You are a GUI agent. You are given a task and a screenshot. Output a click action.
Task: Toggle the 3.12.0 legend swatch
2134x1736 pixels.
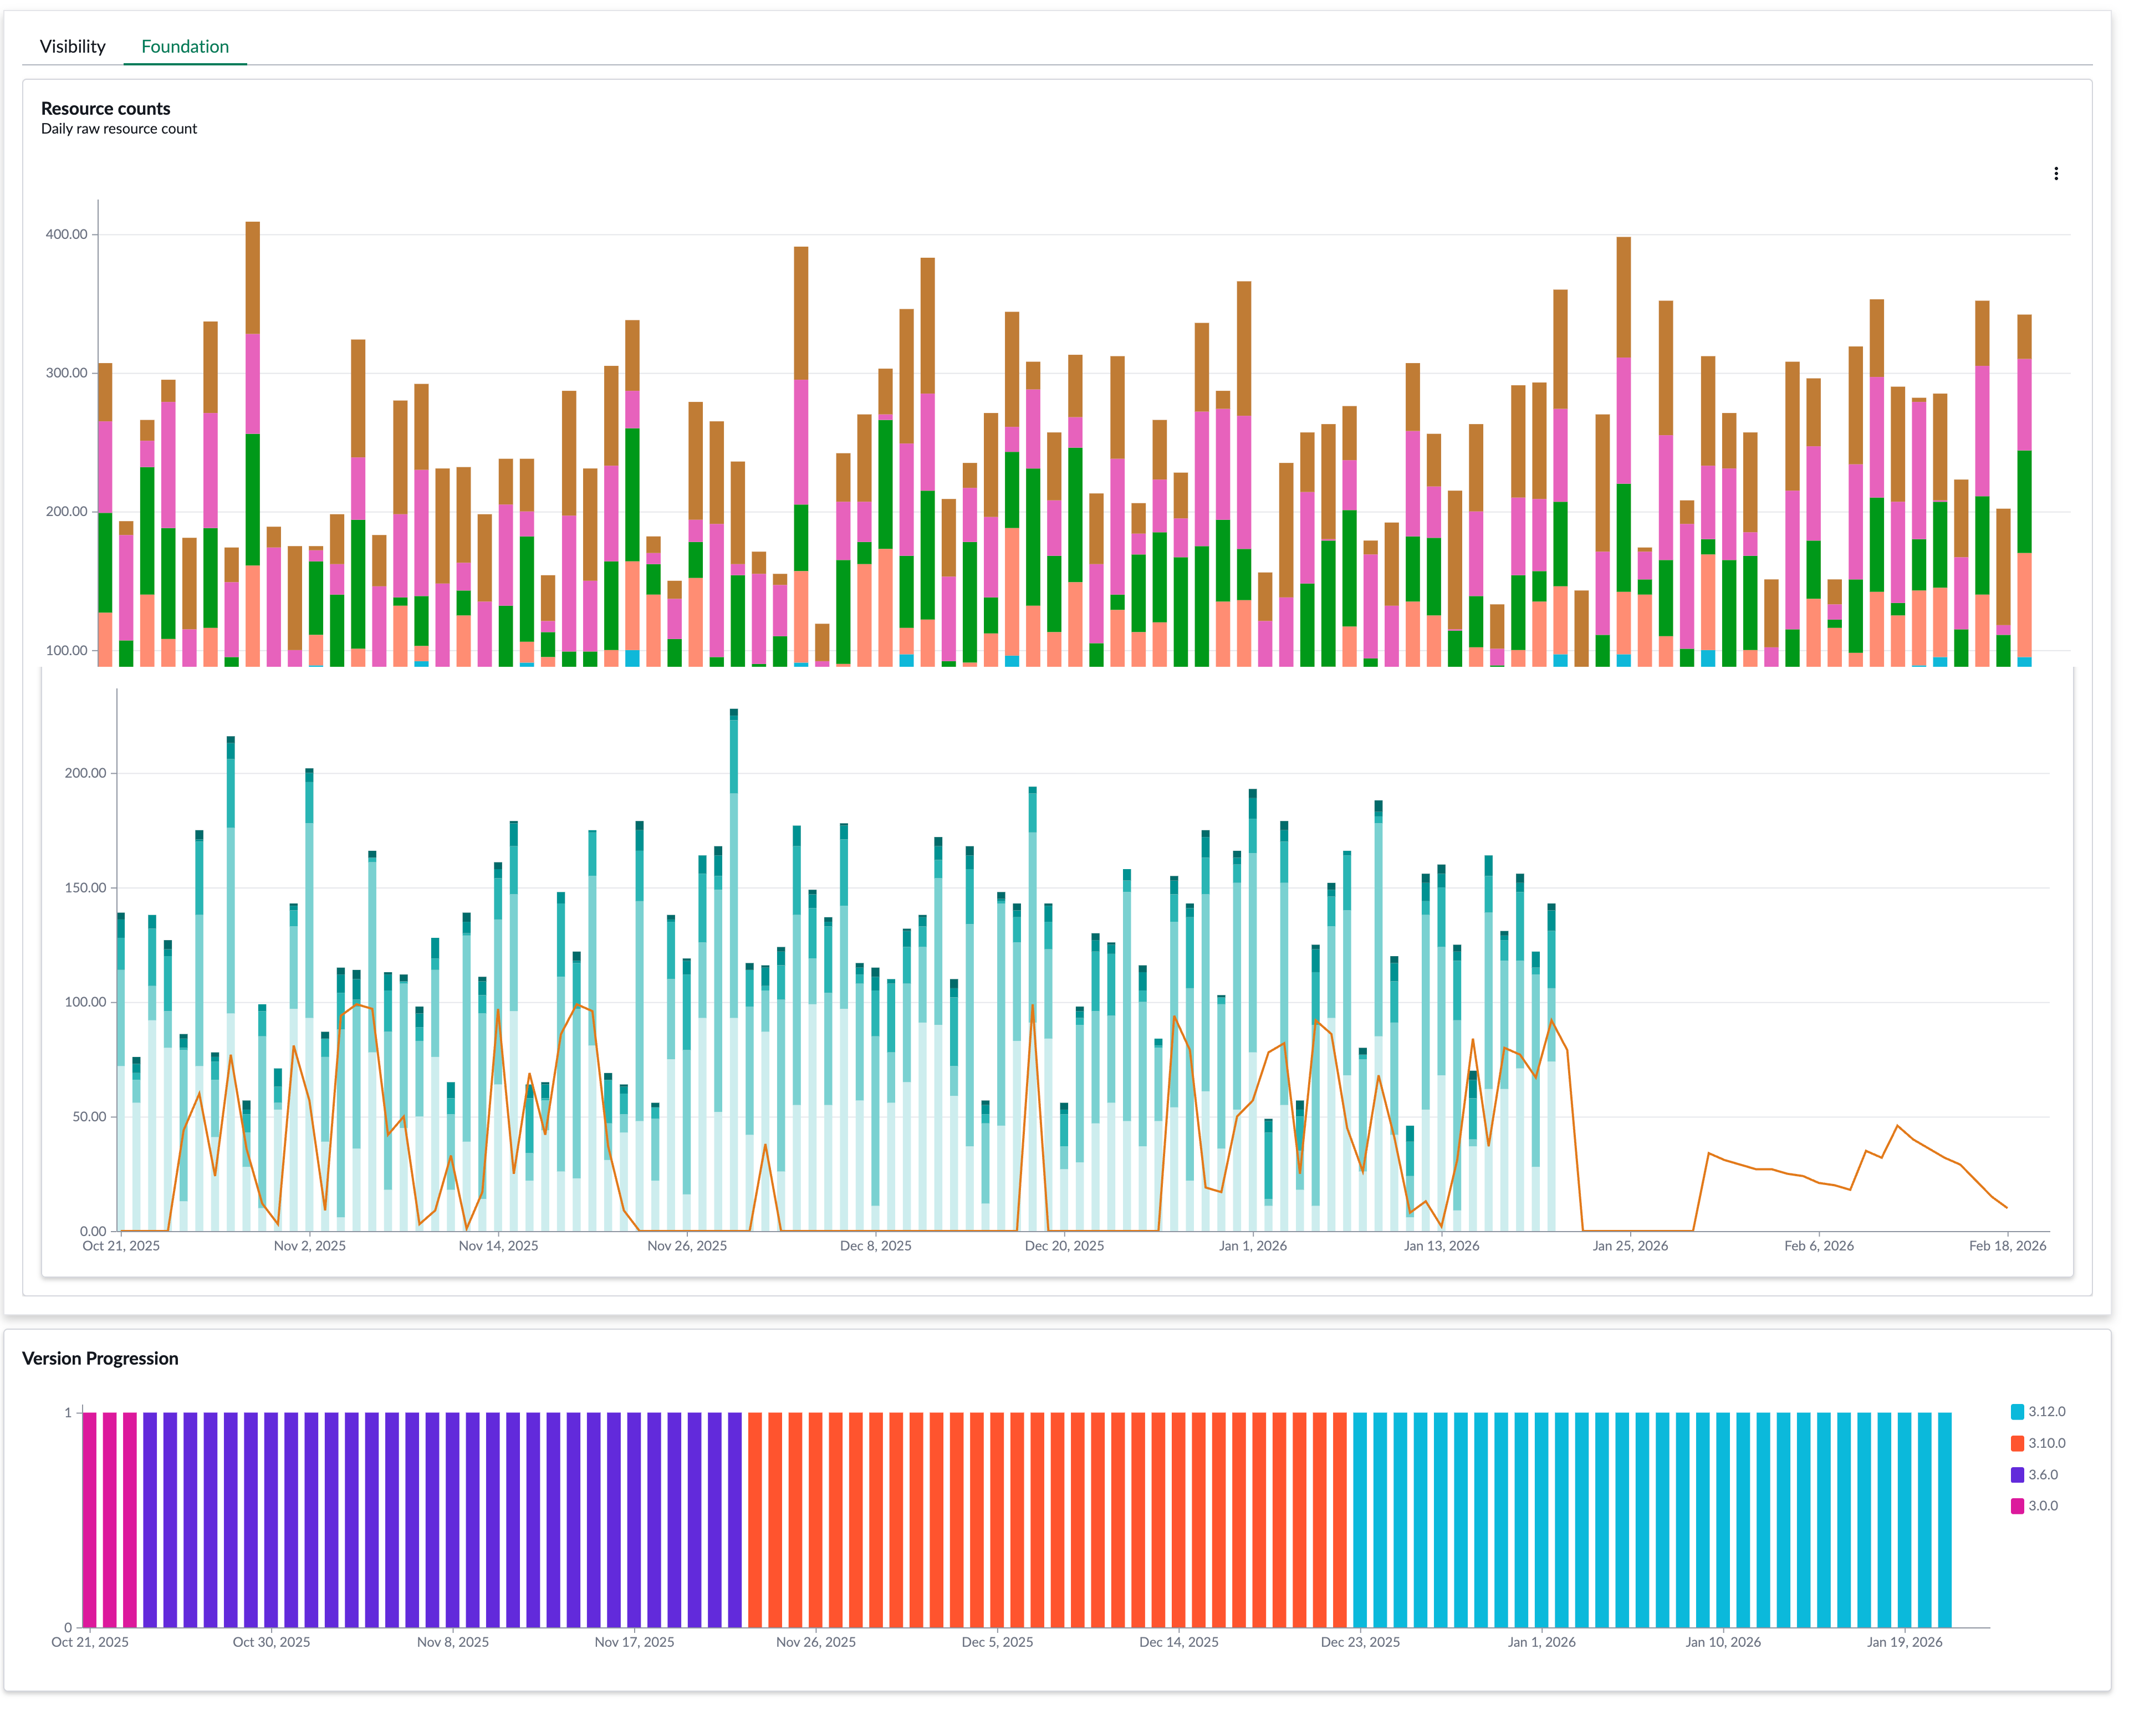2017,1412
